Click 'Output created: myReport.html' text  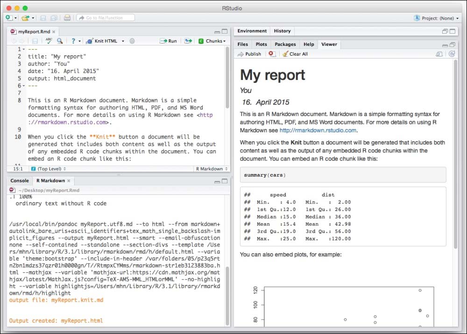click(56, 321)
